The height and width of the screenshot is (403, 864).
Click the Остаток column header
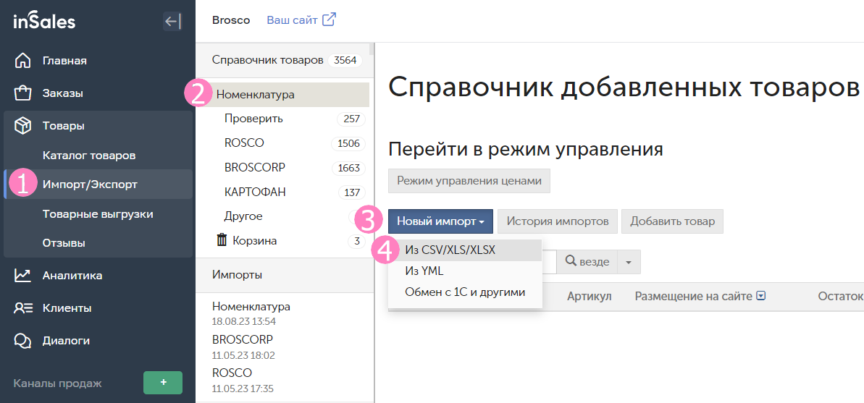840,296
